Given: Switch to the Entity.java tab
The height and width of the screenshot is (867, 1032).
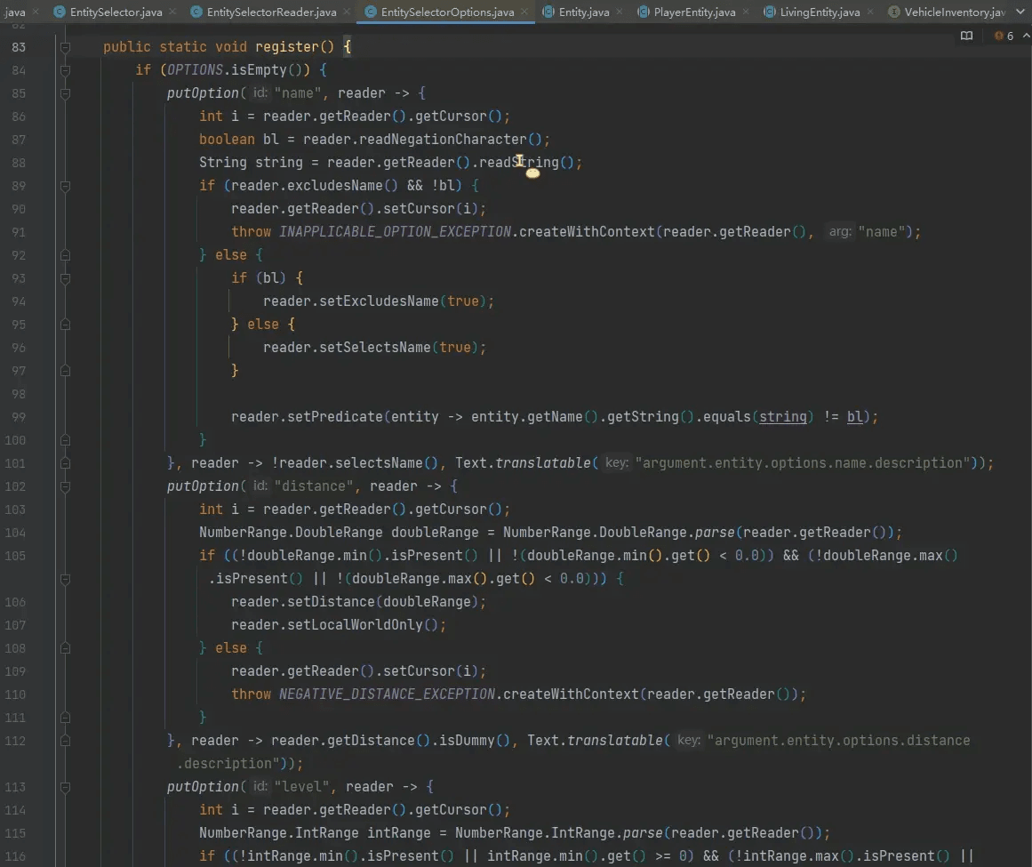Looking at the screenshot, I should [x=576, y=12].
